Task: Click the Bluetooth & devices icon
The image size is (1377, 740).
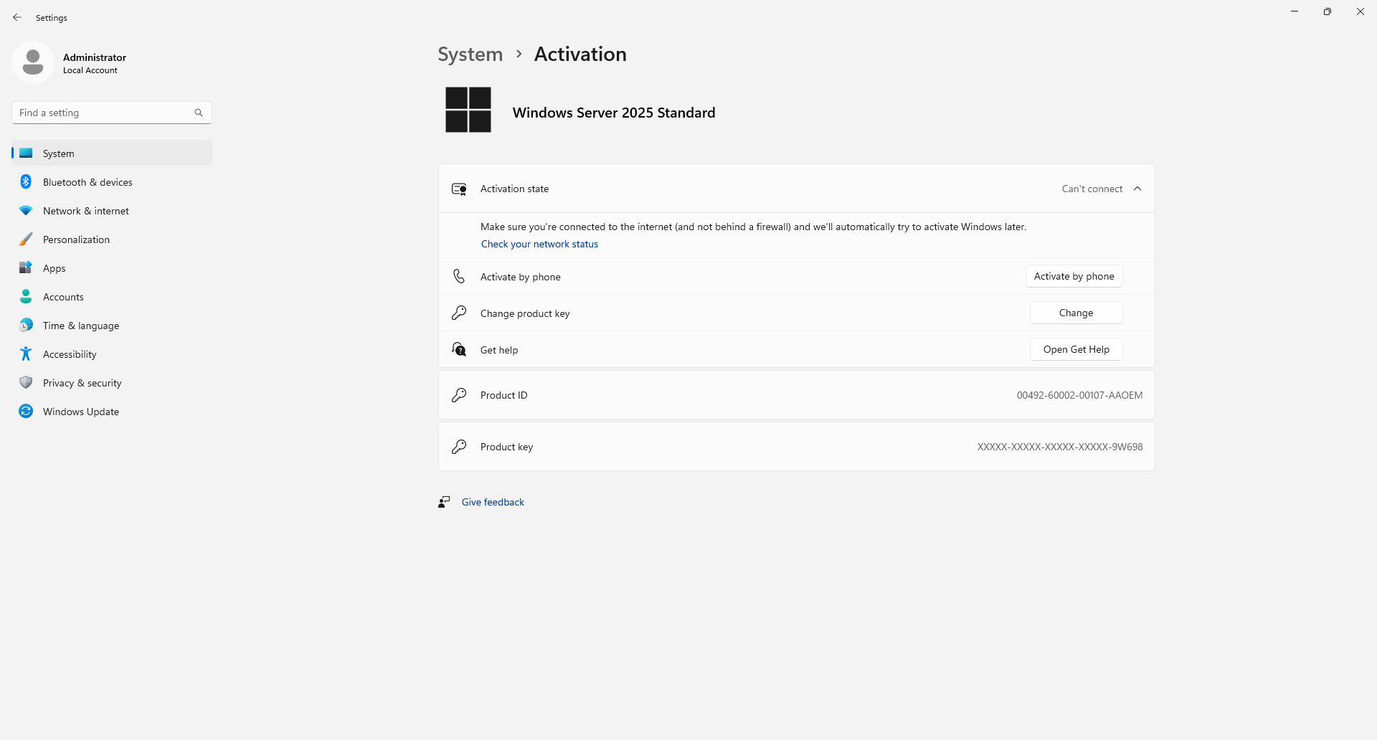Action: [26, 182]
